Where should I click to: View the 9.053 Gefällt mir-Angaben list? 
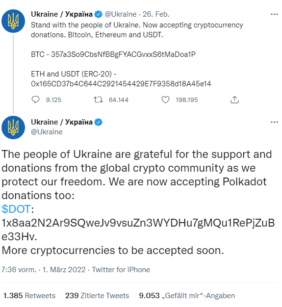pos(187,295)
